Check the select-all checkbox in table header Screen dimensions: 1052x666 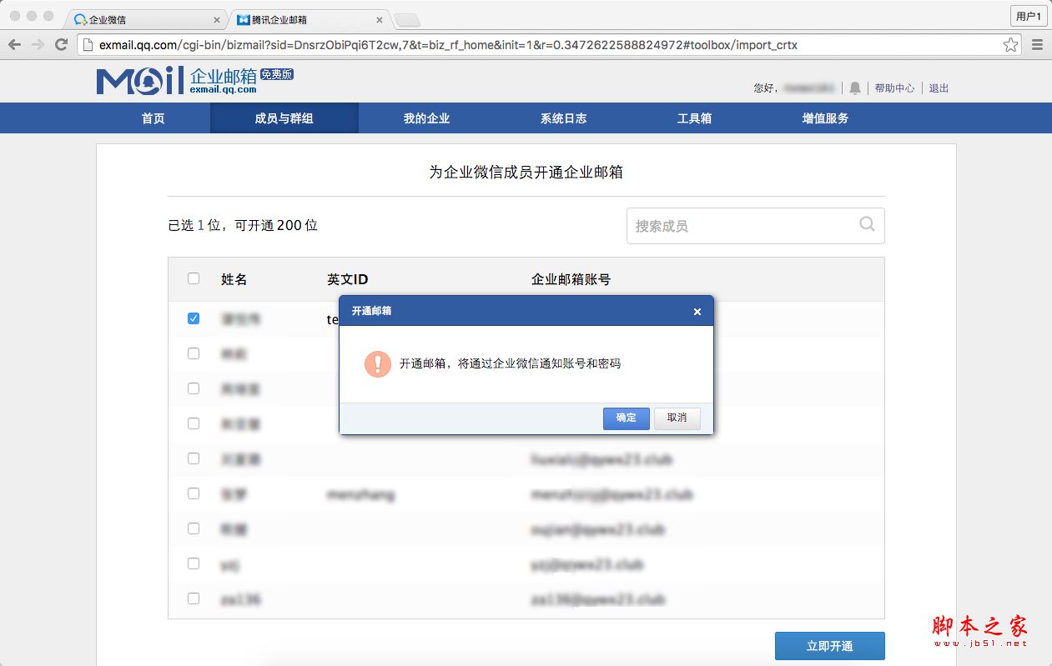tap(193, 279)
